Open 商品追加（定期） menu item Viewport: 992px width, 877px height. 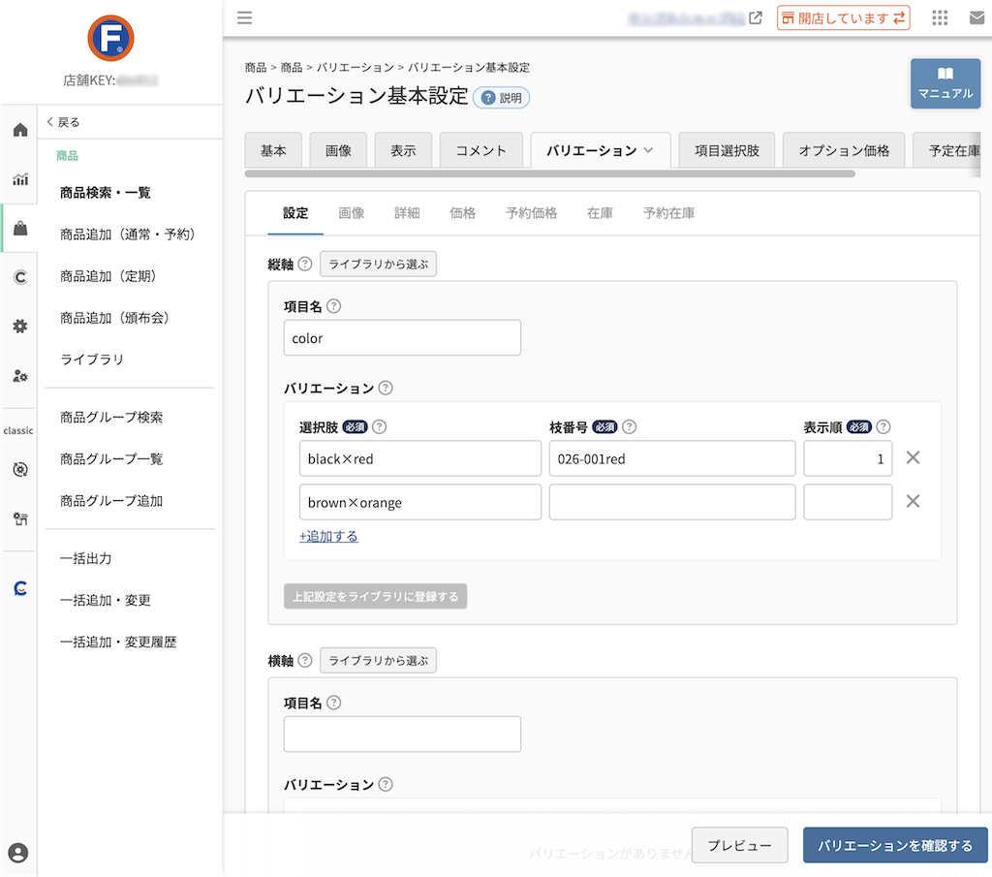click(108, 276)
